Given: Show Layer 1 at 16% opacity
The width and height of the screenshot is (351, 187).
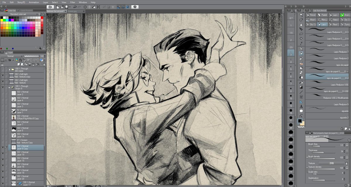Looking at the screenshot, I should tap(3, 111).
